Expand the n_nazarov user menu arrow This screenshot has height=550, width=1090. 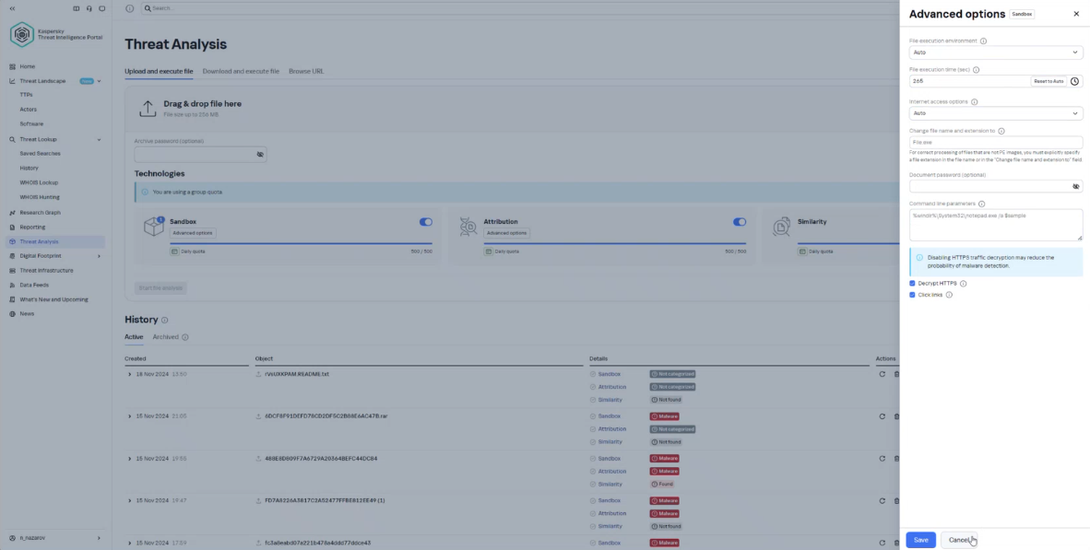(x=99, y=538)
